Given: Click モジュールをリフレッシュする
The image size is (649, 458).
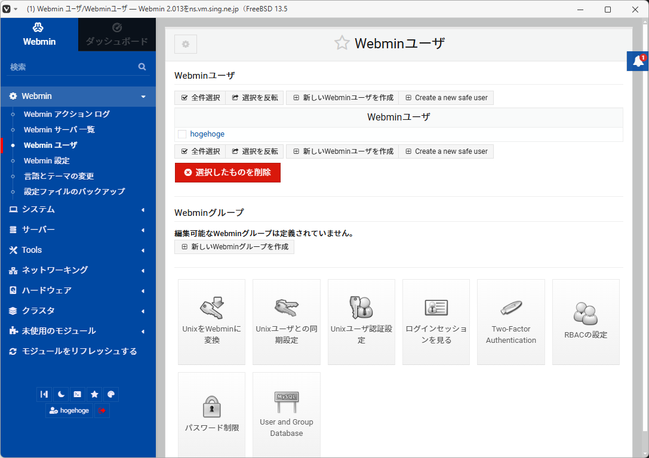Looking at the screenshot, I should 78,351.
